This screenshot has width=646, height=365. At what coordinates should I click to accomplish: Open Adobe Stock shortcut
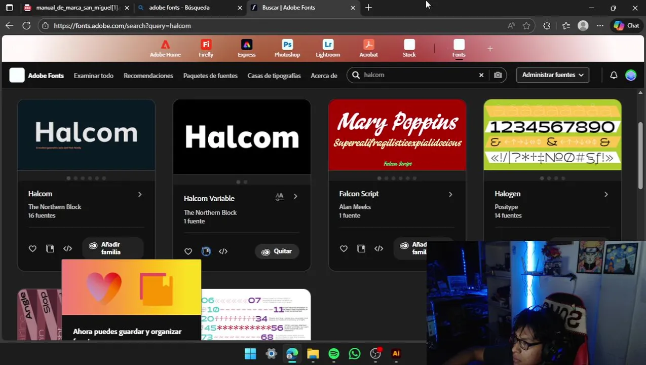[x=409, y=48]
